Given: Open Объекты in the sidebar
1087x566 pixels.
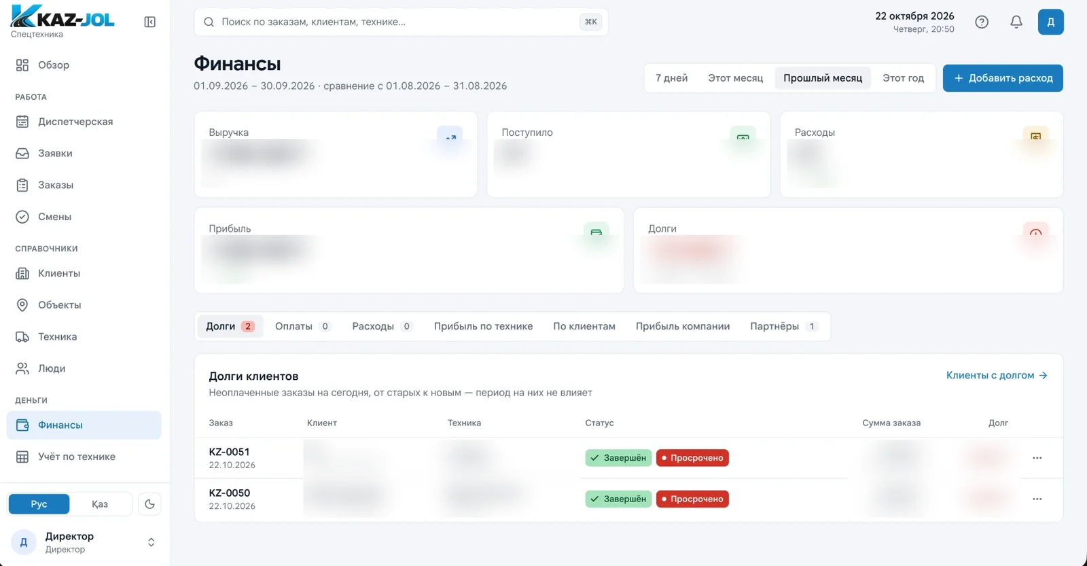Looking at the screenshot, I should 84,305.
